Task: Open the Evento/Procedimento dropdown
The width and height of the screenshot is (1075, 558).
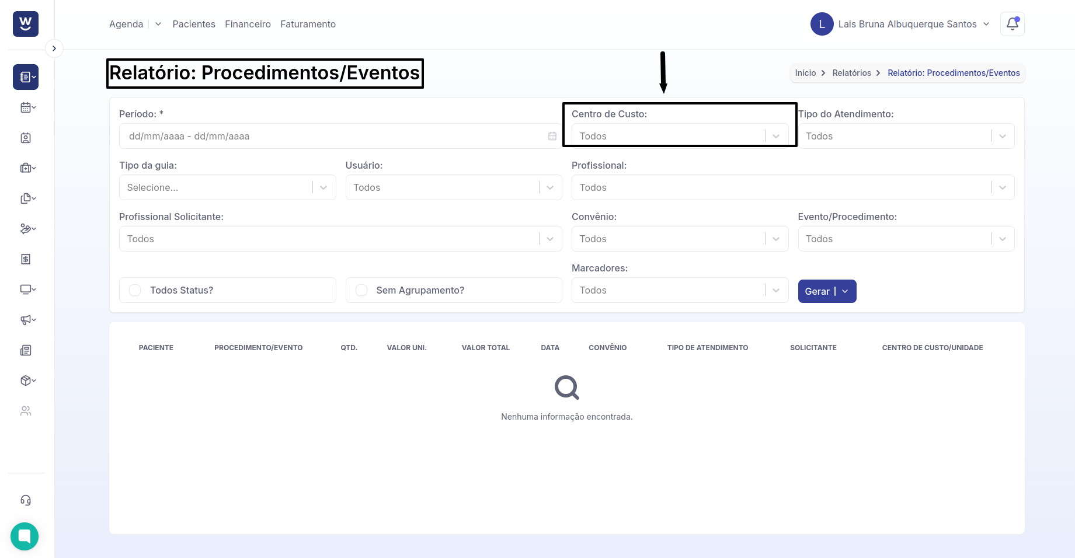Action: 906,239
